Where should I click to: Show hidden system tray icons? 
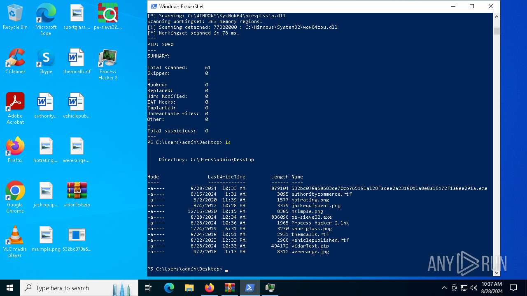pyautogui.click(x=444, y=288)
